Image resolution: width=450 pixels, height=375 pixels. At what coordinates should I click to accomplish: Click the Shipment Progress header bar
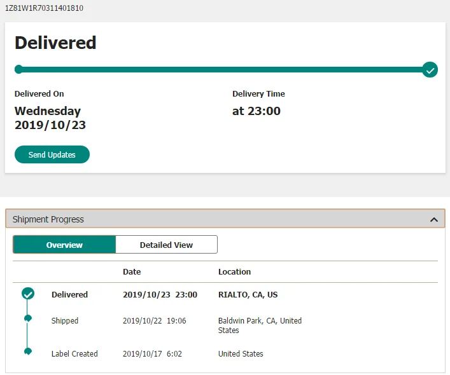(225, 219)
